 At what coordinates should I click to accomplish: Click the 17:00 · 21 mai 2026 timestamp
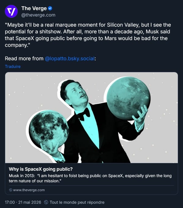click(x=23, y=202)
